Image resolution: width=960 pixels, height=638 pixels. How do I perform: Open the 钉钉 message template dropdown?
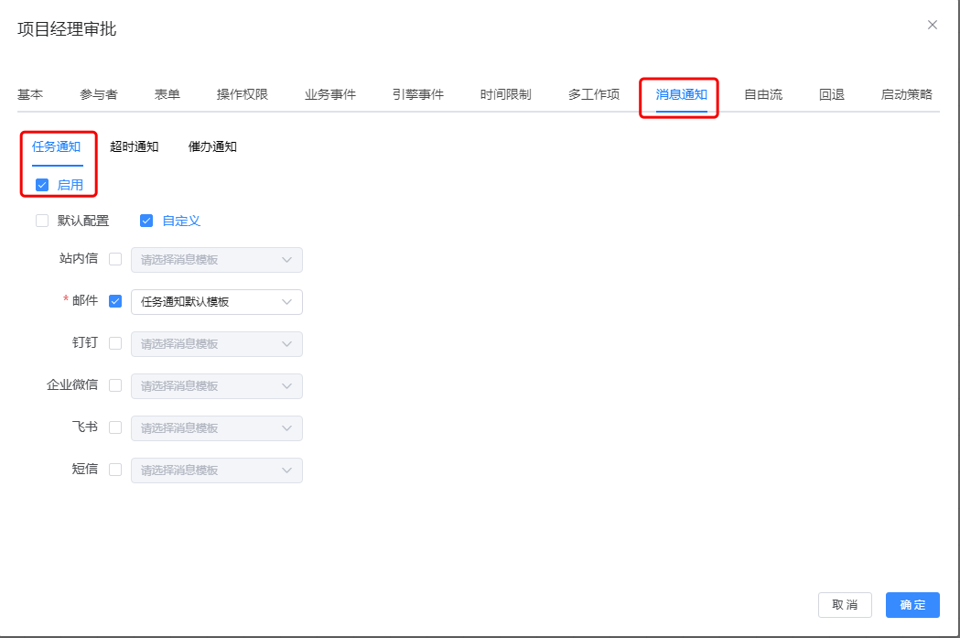(x=216, y=344)
